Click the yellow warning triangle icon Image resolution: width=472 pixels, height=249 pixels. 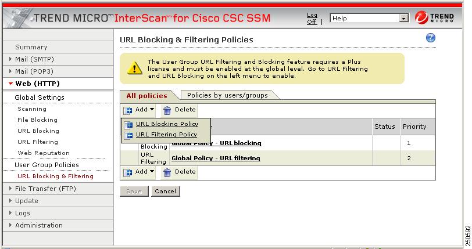tap(134, 68)
